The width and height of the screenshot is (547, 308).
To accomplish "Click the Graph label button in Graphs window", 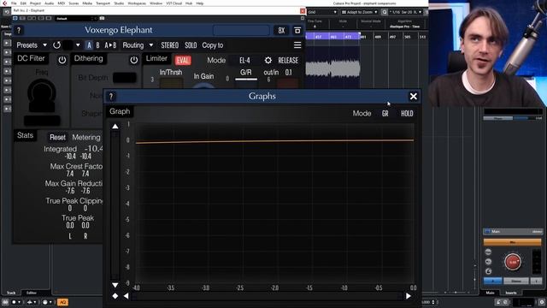I will tap(120, 111).
